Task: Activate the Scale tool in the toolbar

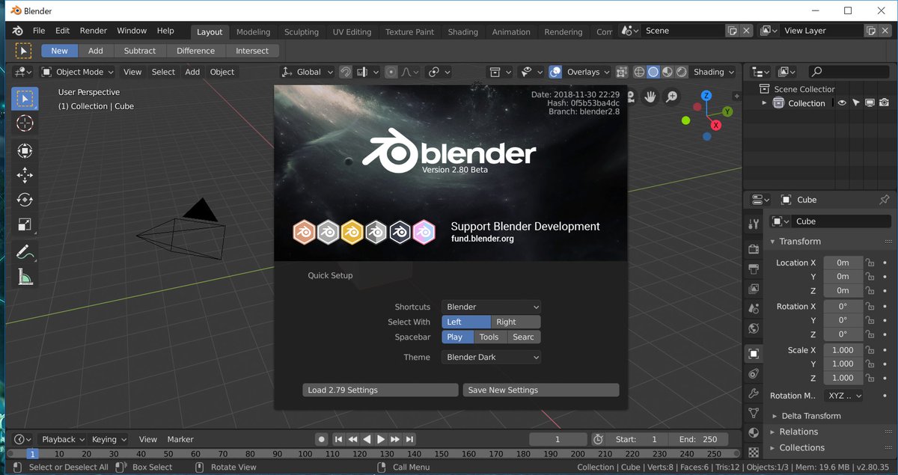Action: [x=25, y=224]
